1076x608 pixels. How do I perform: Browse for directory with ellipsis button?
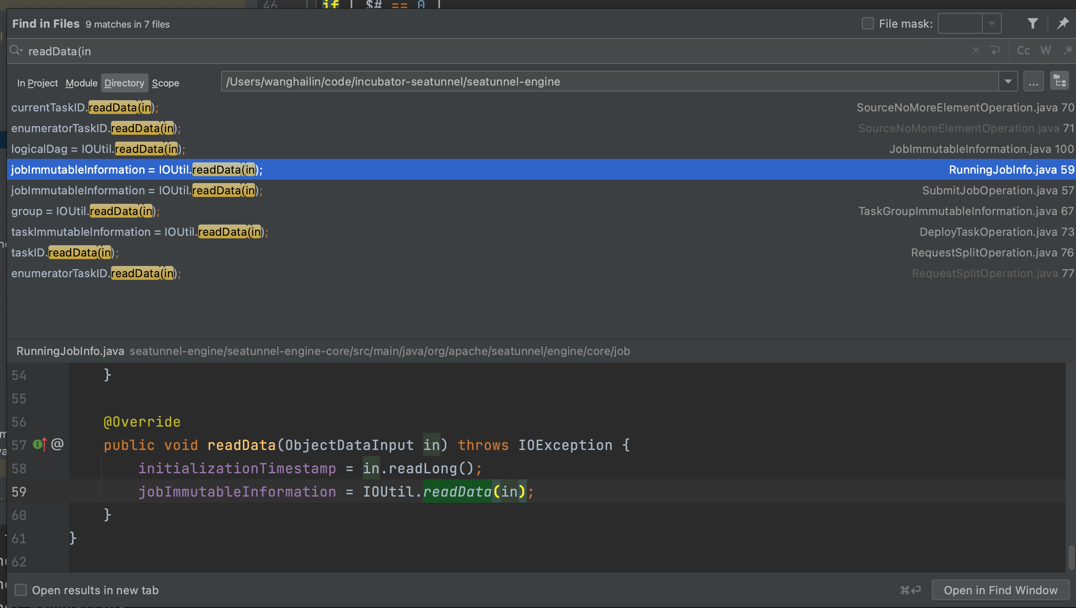1033,81
